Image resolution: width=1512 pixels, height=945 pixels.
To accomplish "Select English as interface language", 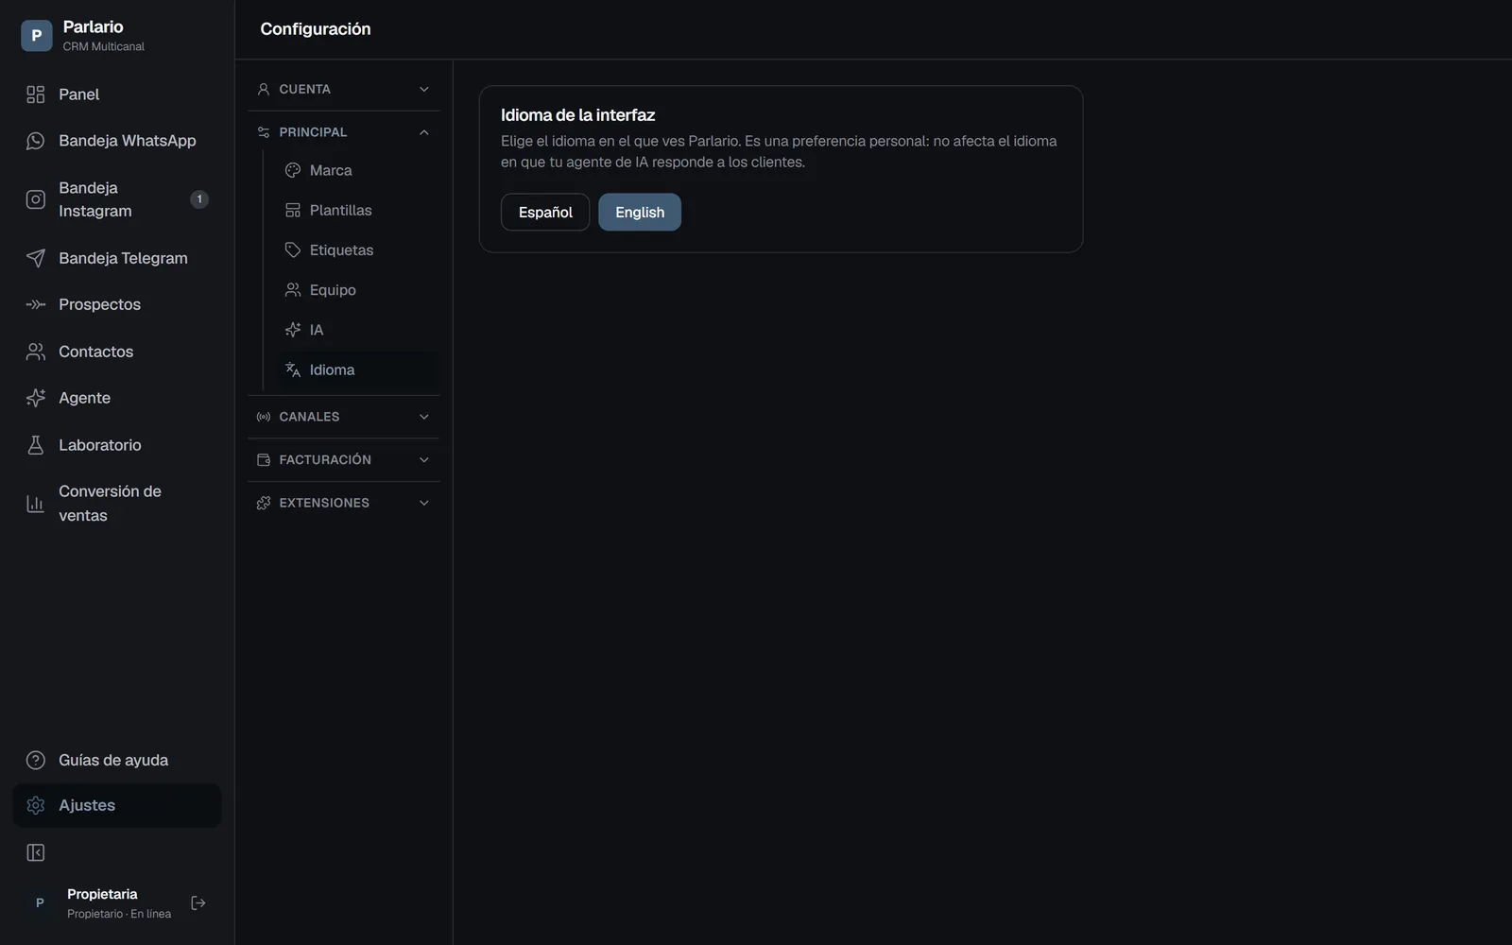I will tap(640, 212).
